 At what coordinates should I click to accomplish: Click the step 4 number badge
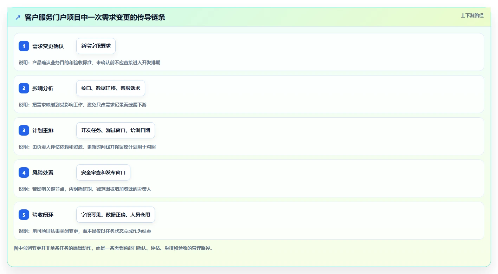point(24,172)
